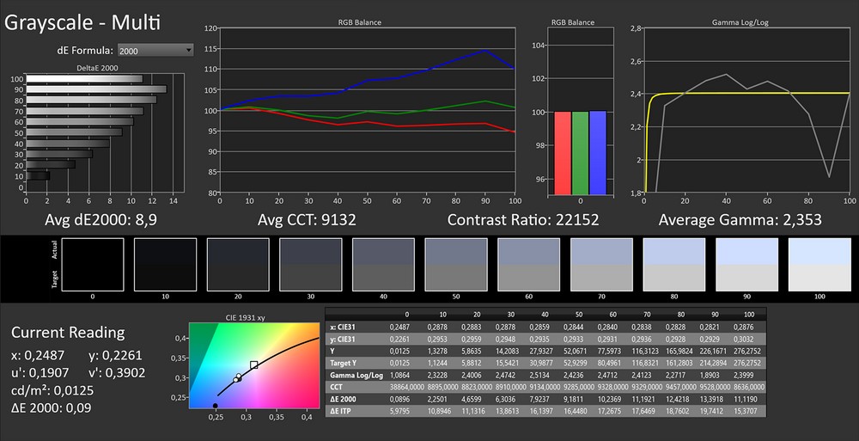859x441 pixels.
Task: Click the black point on CIE 1931 chart
Action: tap(215, 405)
